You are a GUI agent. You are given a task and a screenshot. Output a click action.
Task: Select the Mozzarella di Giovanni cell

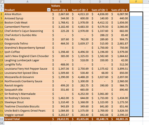pos(28,77)
